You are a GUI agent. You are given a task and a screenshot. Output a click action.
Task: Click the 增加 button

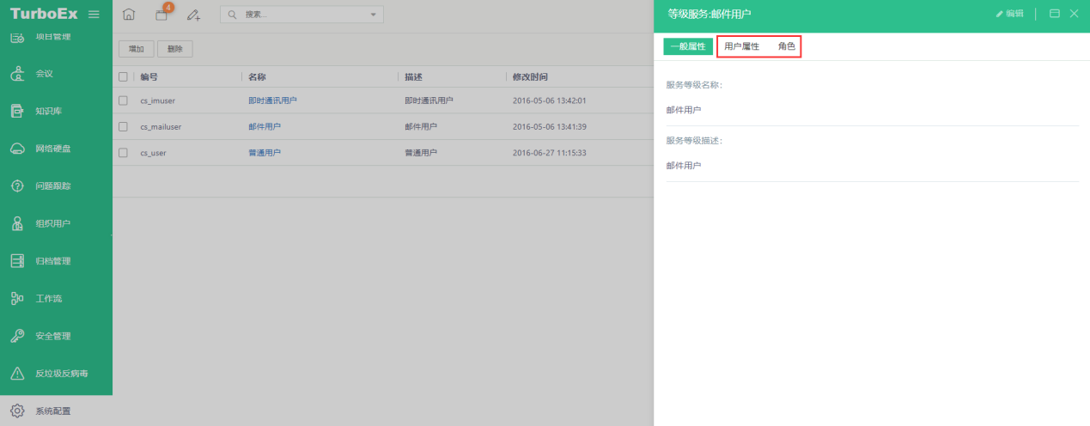[136, 49]
